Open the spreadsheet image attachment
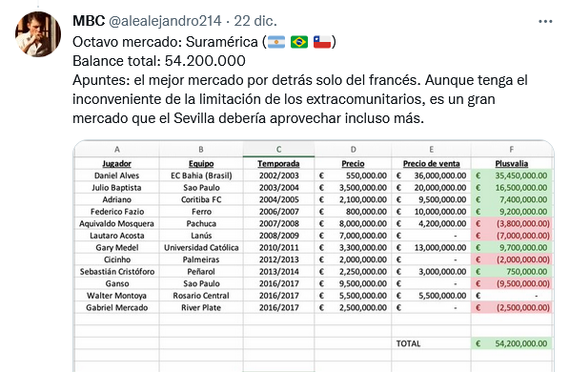 (x=314, y=256)
